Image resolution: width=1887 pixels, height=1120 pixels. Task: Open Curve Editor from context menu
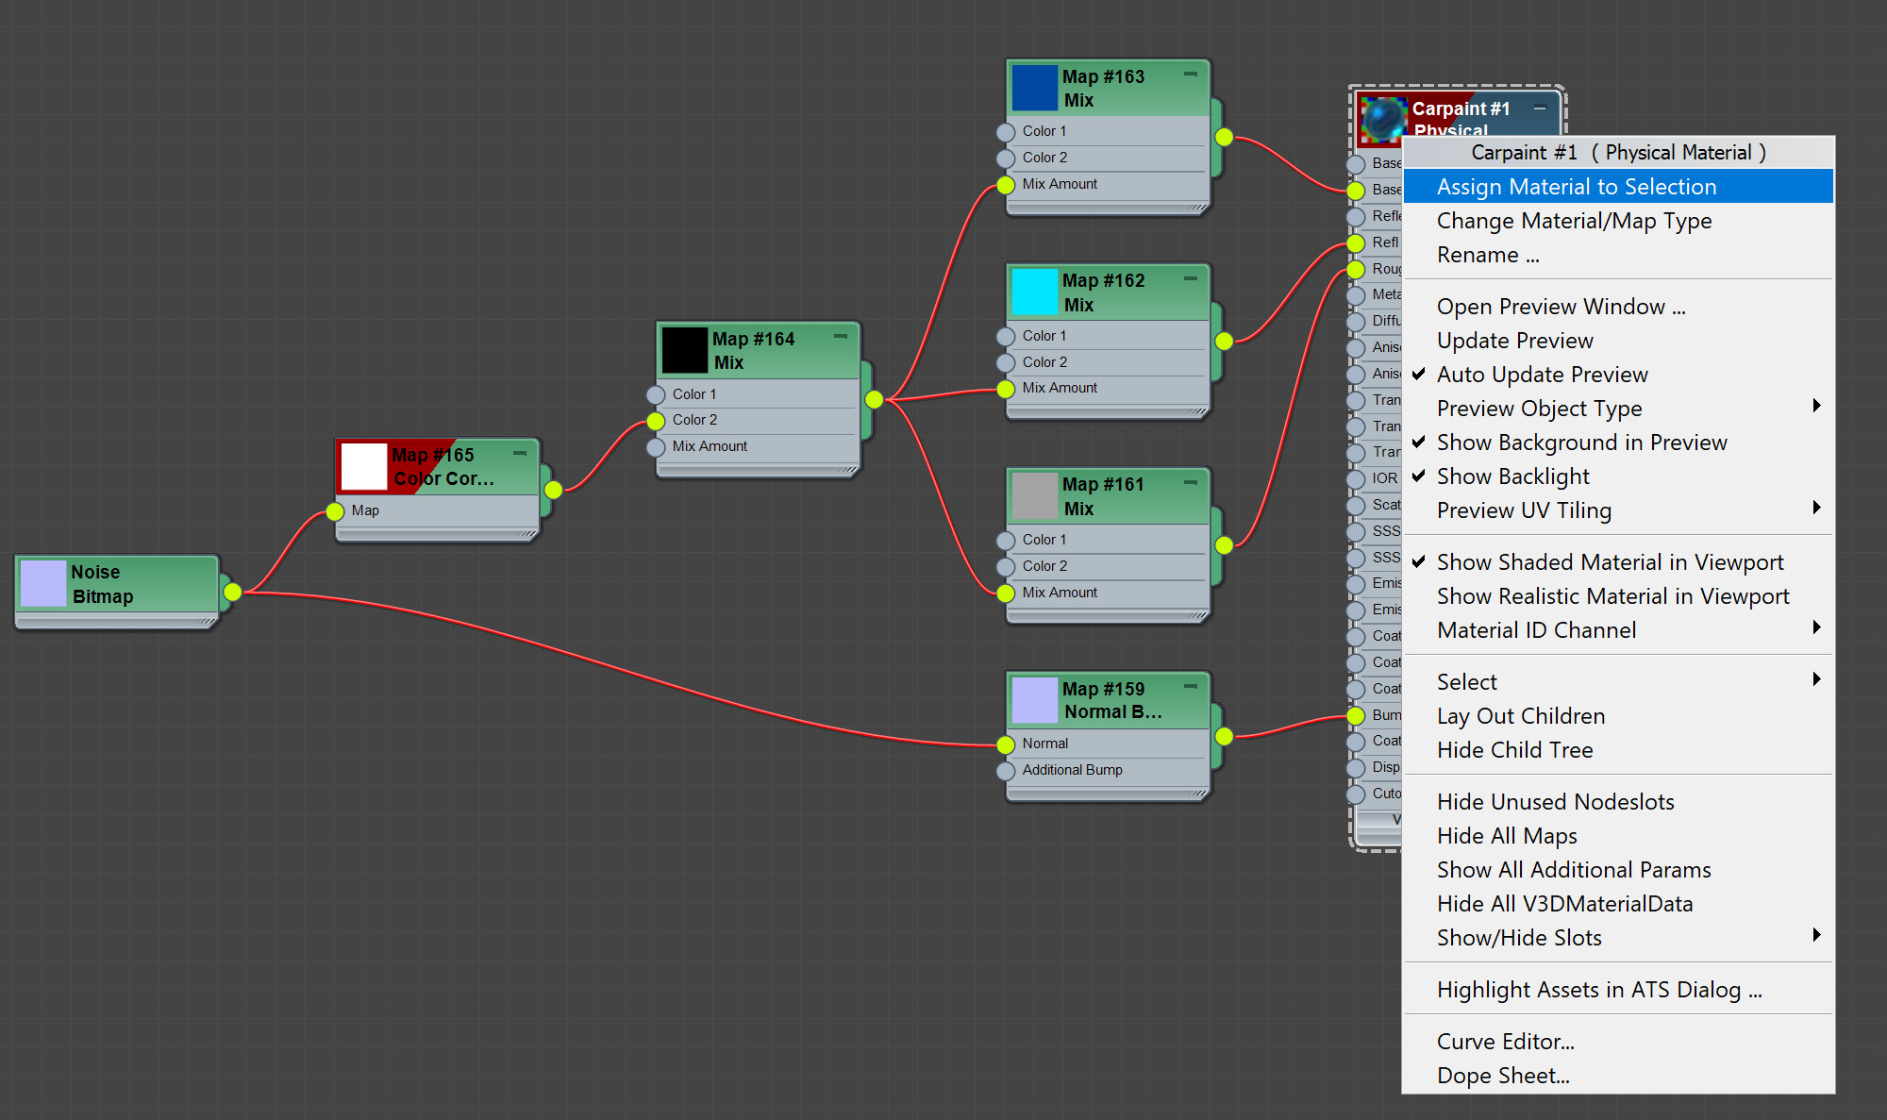coord(1505,1042)
